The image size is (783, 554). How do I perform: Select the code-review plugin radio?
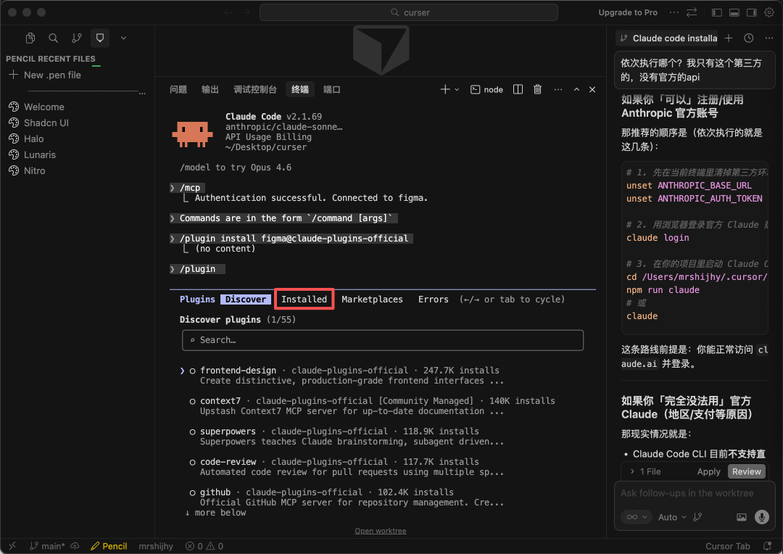click(x=192, y=462)
